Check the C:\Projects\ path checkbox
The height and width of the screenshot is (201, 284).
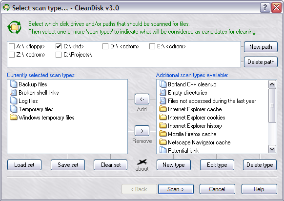59,55
